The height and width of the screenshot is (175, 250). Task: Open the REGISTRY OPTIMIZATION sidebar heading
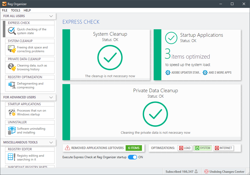click(x=25, y=77)
